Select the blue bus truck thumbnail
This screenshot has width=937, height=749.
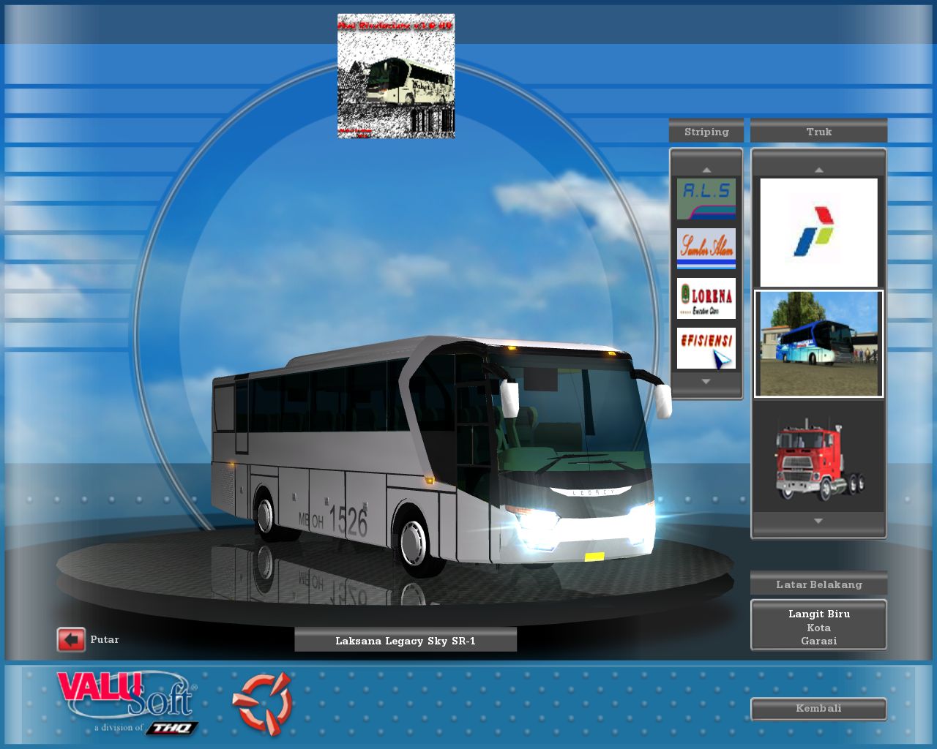tap(818, 344)
